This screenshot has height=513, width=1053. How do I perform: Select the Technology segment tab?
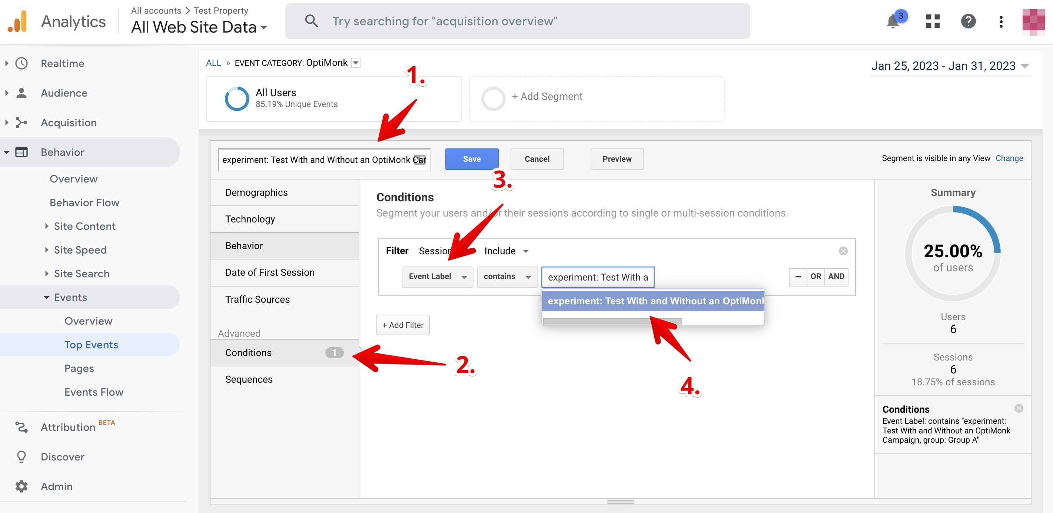pos(285,219)
